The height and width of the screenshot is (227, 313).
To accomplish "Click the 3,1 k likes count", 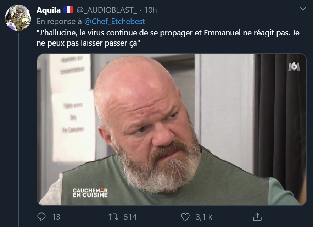I will 204,217.
